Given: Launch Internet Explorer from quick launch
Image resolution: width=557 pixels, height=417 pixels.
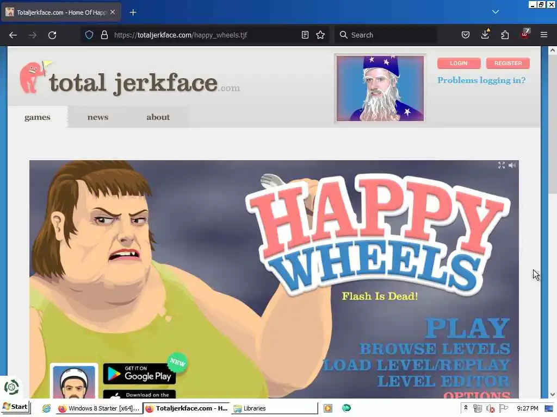Looking at the screenshot, I should pyautogui.click(x=47, y=408).
